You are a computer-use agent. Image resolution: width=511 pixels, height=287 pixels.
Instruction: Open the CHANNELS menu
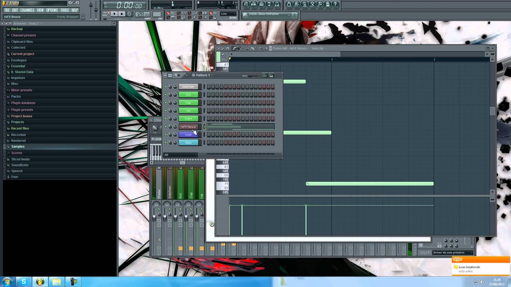click(x=28, y=10)
